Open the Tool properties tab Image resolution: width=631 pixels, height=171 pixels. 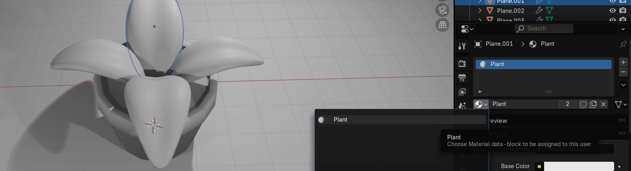click(462, 46)
